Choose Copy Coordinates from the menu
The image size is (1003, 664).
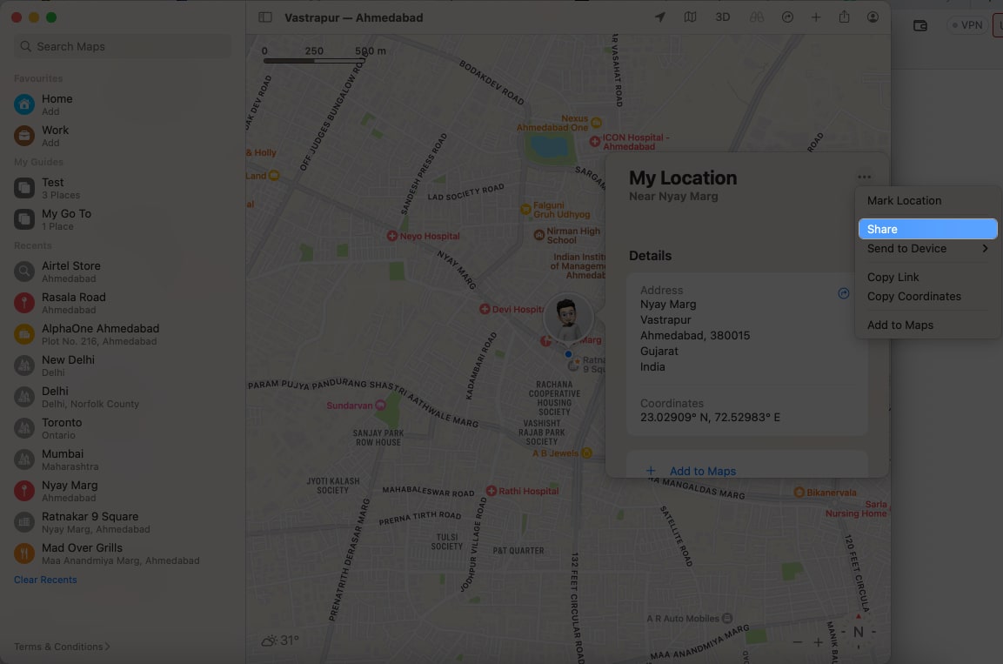927,297
